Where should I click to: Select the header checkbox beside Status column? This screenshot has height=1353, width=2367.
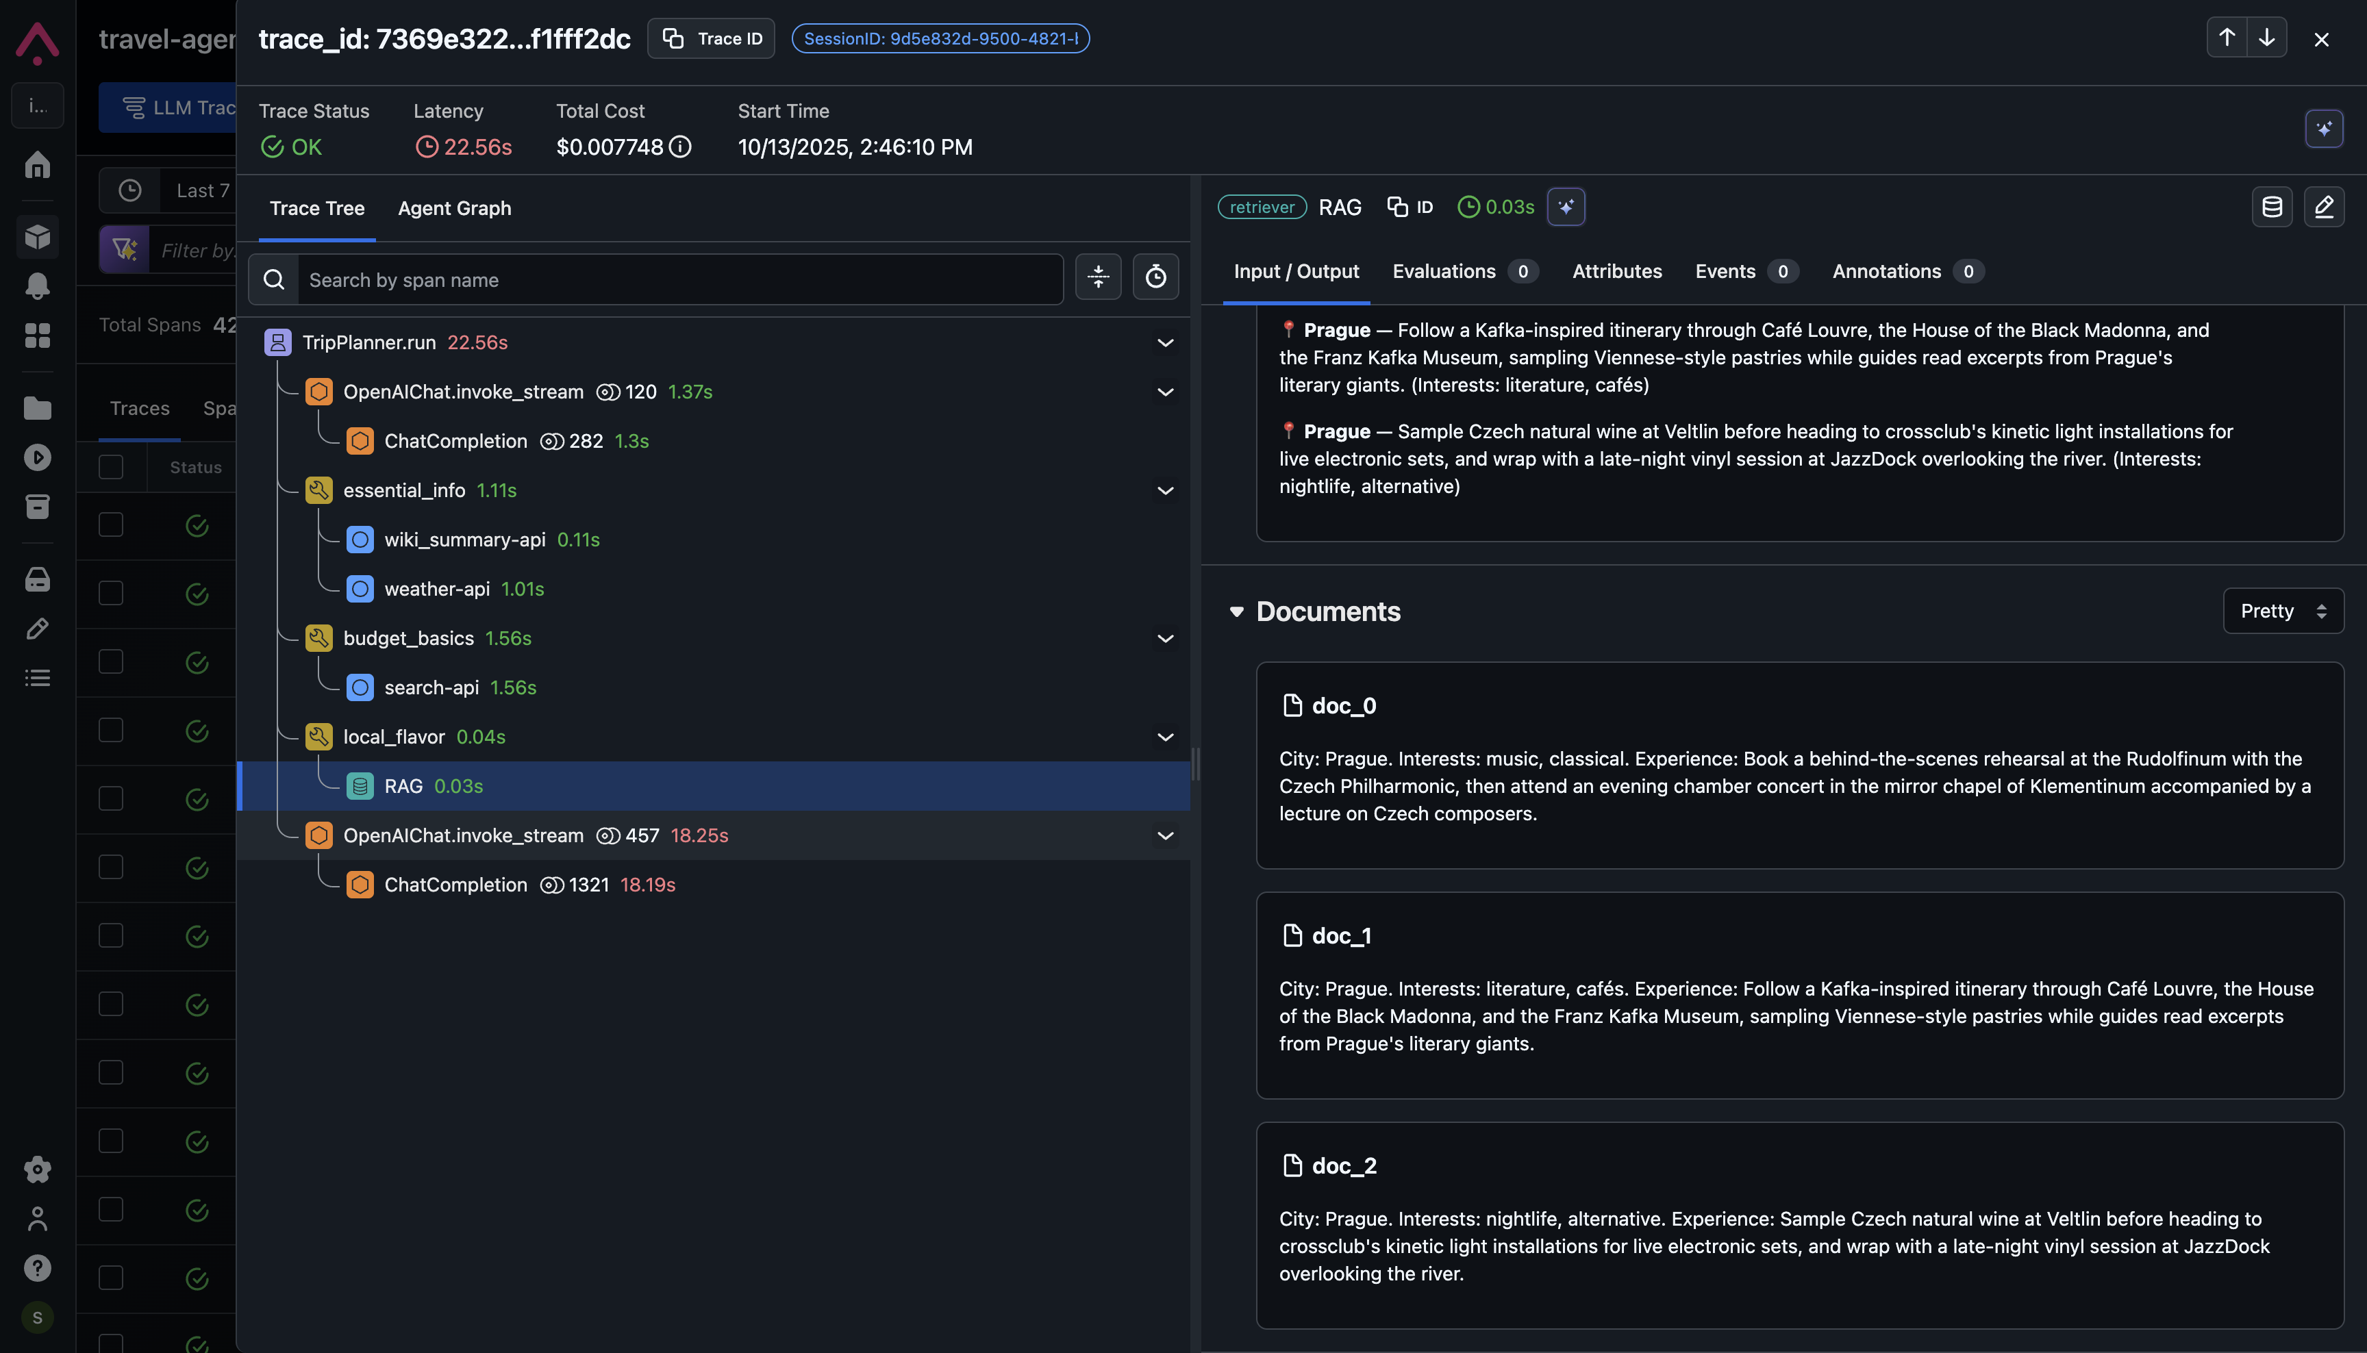point(110,466)
